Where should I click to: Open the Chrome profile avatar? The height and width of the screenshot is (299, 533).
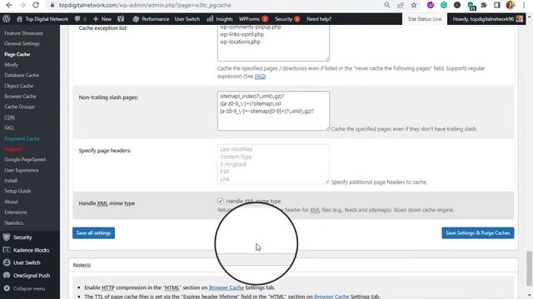pos(511,5)
